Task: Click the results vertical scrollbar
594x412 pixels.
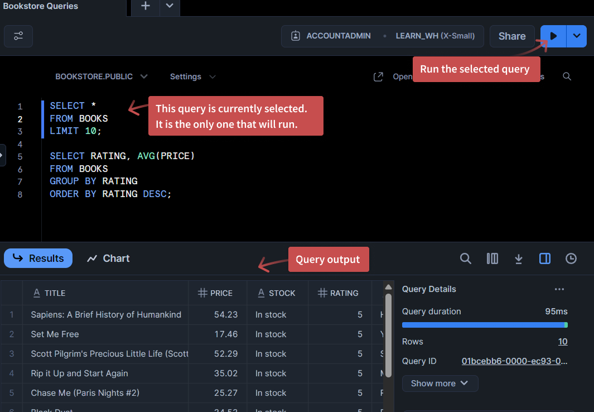Action: (388, 336)
